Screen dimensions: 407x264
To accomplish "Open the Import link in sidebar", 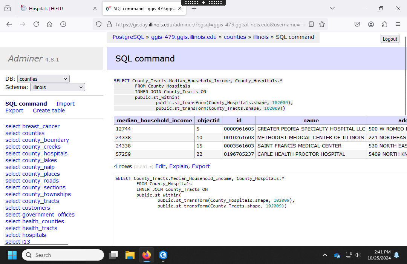I will point(66,104).
